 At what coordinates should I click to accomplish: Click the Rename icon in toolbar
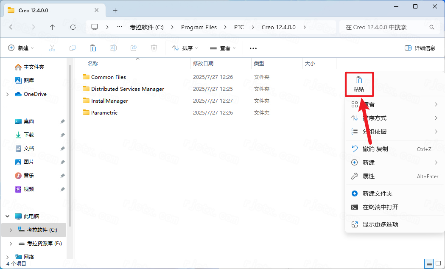[x=113, y=48]
